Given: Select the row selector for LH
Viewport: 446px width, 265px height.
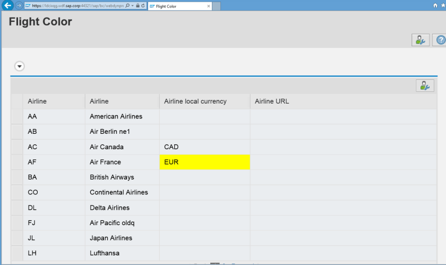Looking at the screenshot, I should tap(17, 253).
